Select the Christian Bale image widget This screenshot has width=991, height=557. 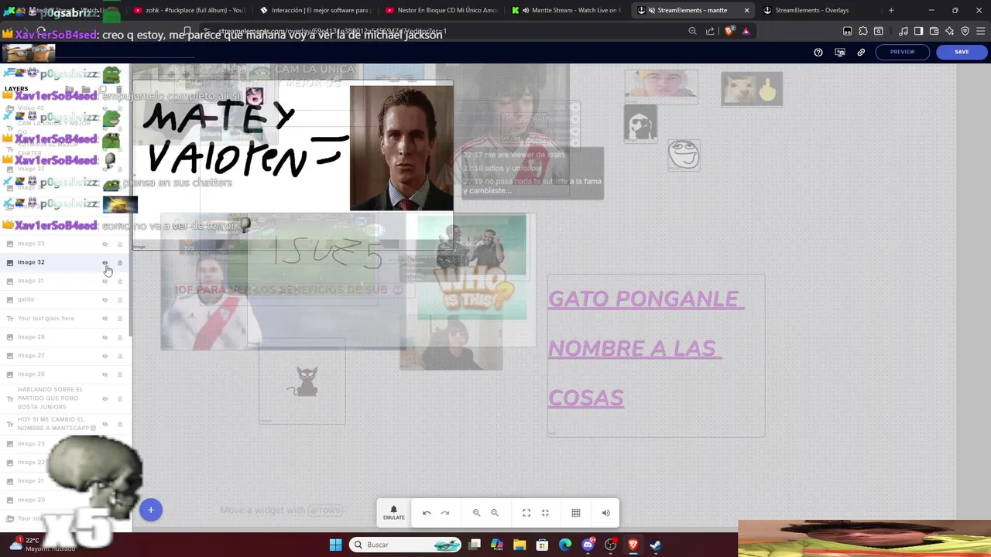[x=401, y=148]
